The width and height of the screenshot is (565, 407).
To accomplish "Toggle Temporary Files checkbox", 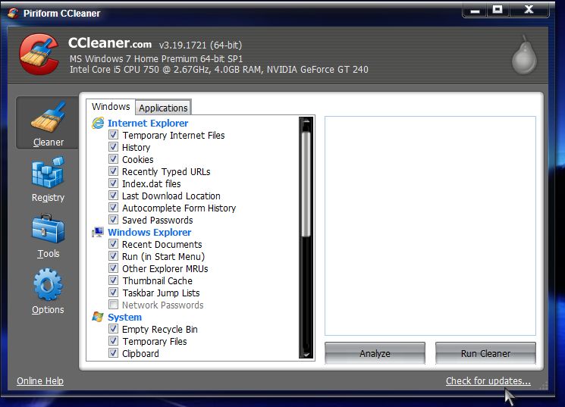I will tap(113, 341).
